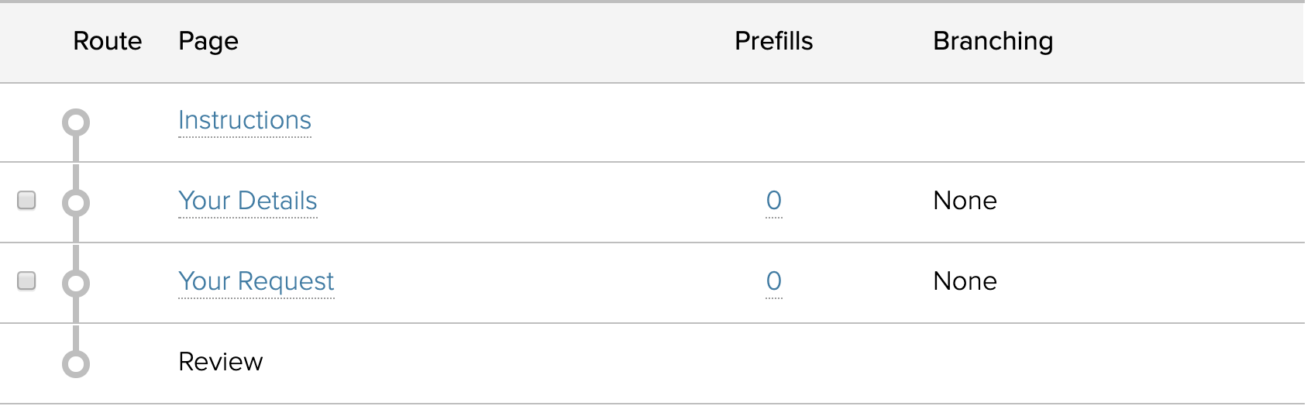Click the Review route node circle
Screen dimensions: 1311x406
76,363
